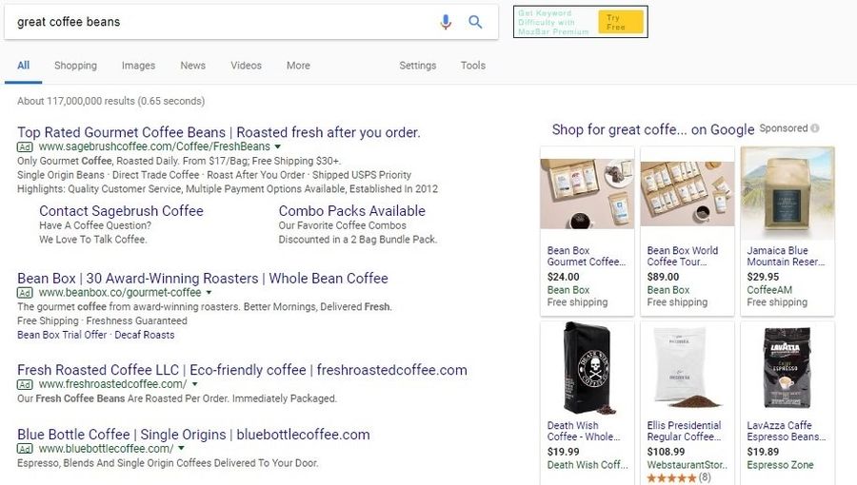Switch to the Videos tab

click(246, 66)
